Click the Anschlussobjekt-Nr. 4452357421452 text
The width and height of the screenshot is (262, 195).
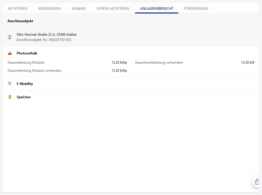click(x=44, y=40)
